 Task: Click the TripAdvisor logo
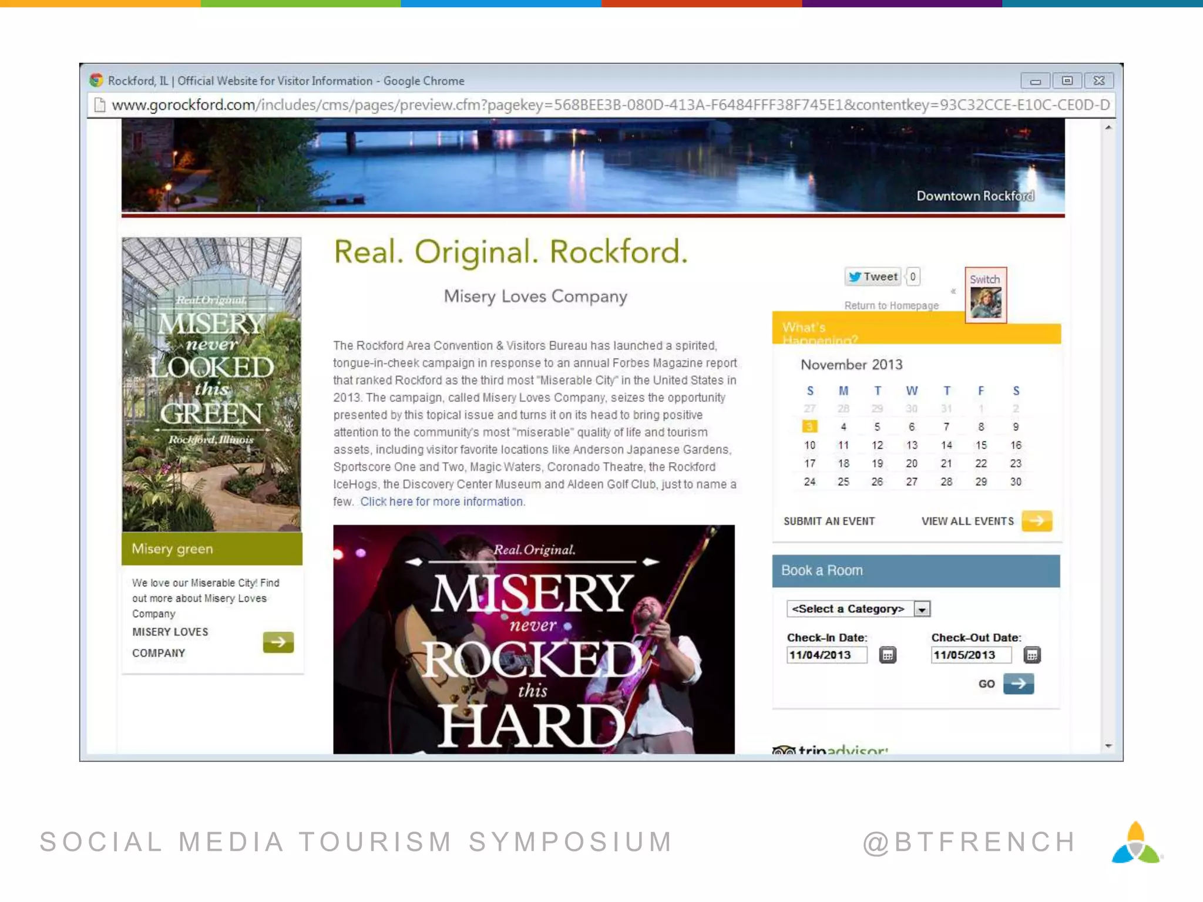(830, 750)
